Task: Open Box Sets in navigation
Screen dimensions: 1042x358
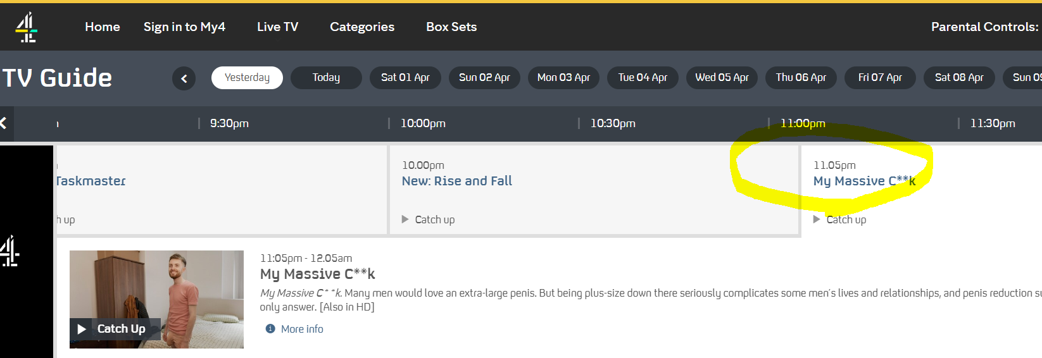Action: coord(451,27)
